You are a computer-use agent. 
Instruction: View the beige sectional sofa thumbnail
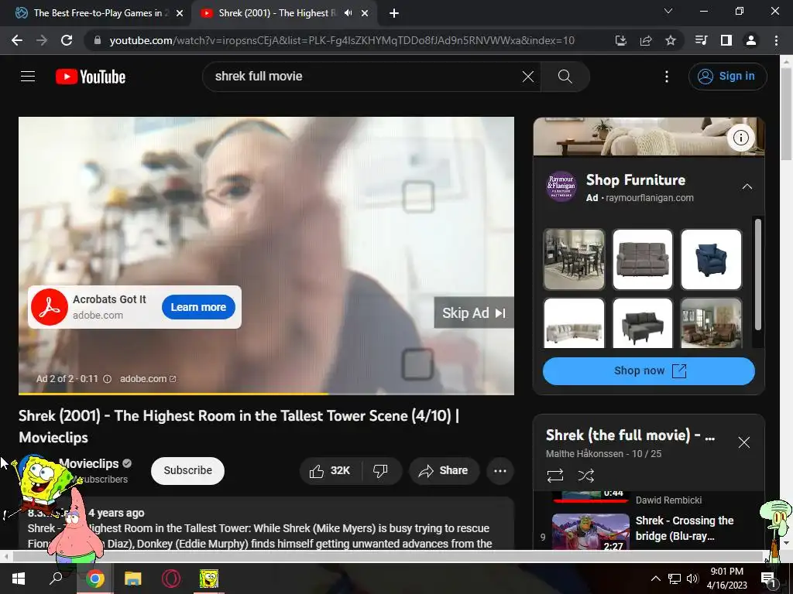(574, 323)
